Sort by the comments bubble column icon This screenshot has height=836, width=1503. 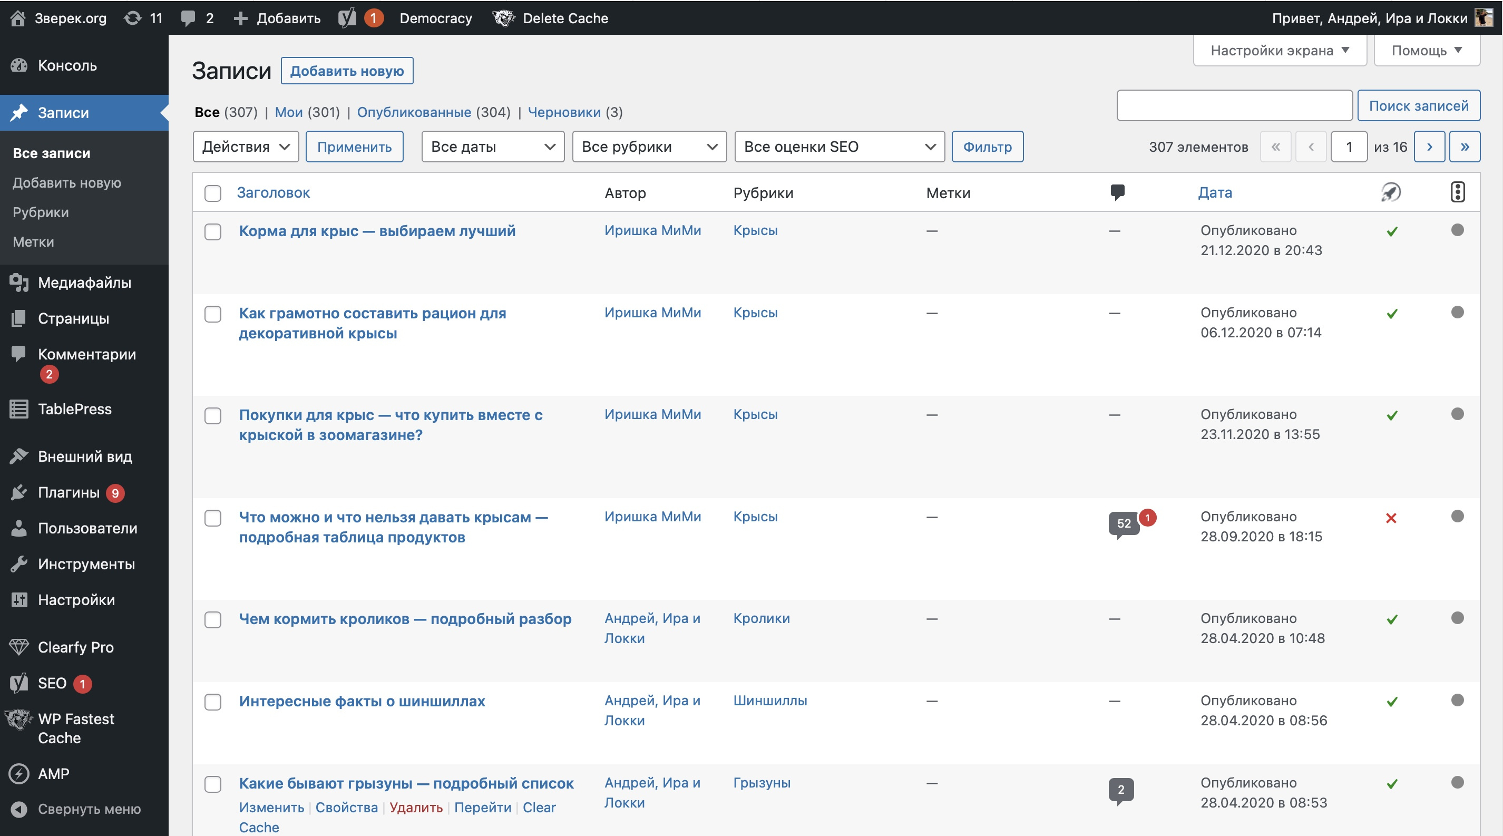[1117, 192]
